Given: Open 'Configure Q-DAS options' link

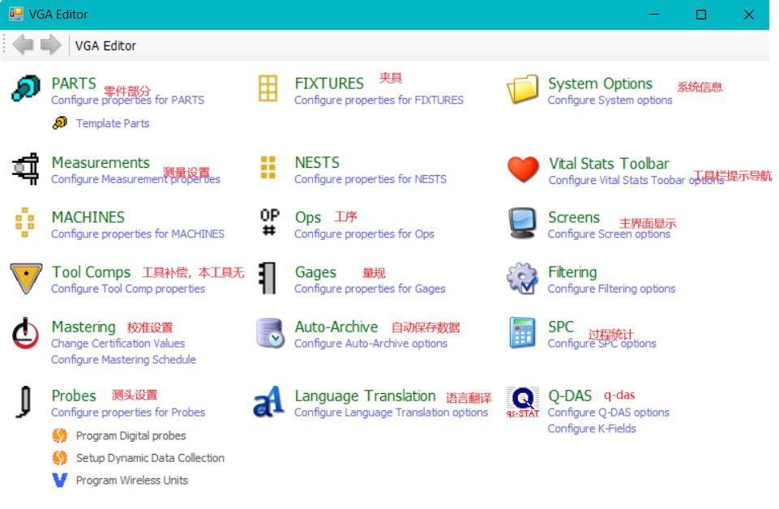Looking at the screenshot, I should pyautogui.click(x=609, y=413).
